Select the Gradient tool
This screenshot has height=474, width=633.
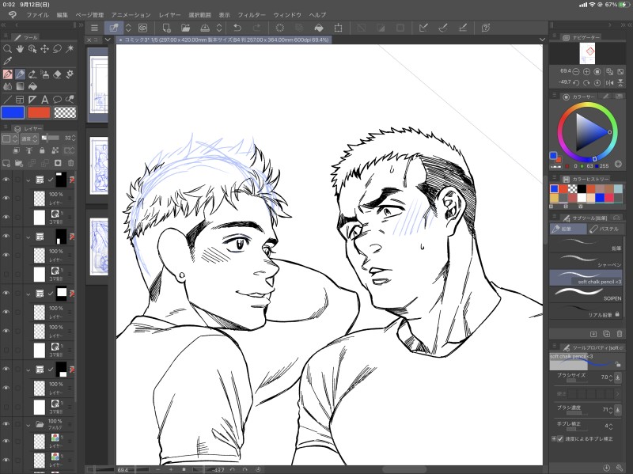(20, 86)
